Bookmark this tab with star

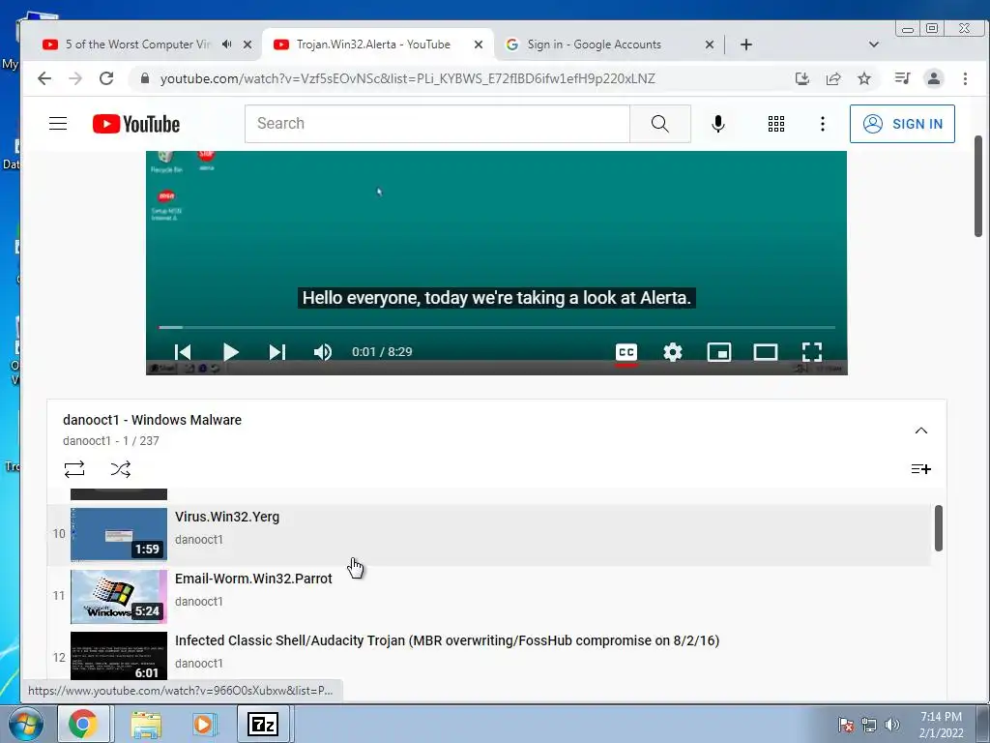(863, 78)
